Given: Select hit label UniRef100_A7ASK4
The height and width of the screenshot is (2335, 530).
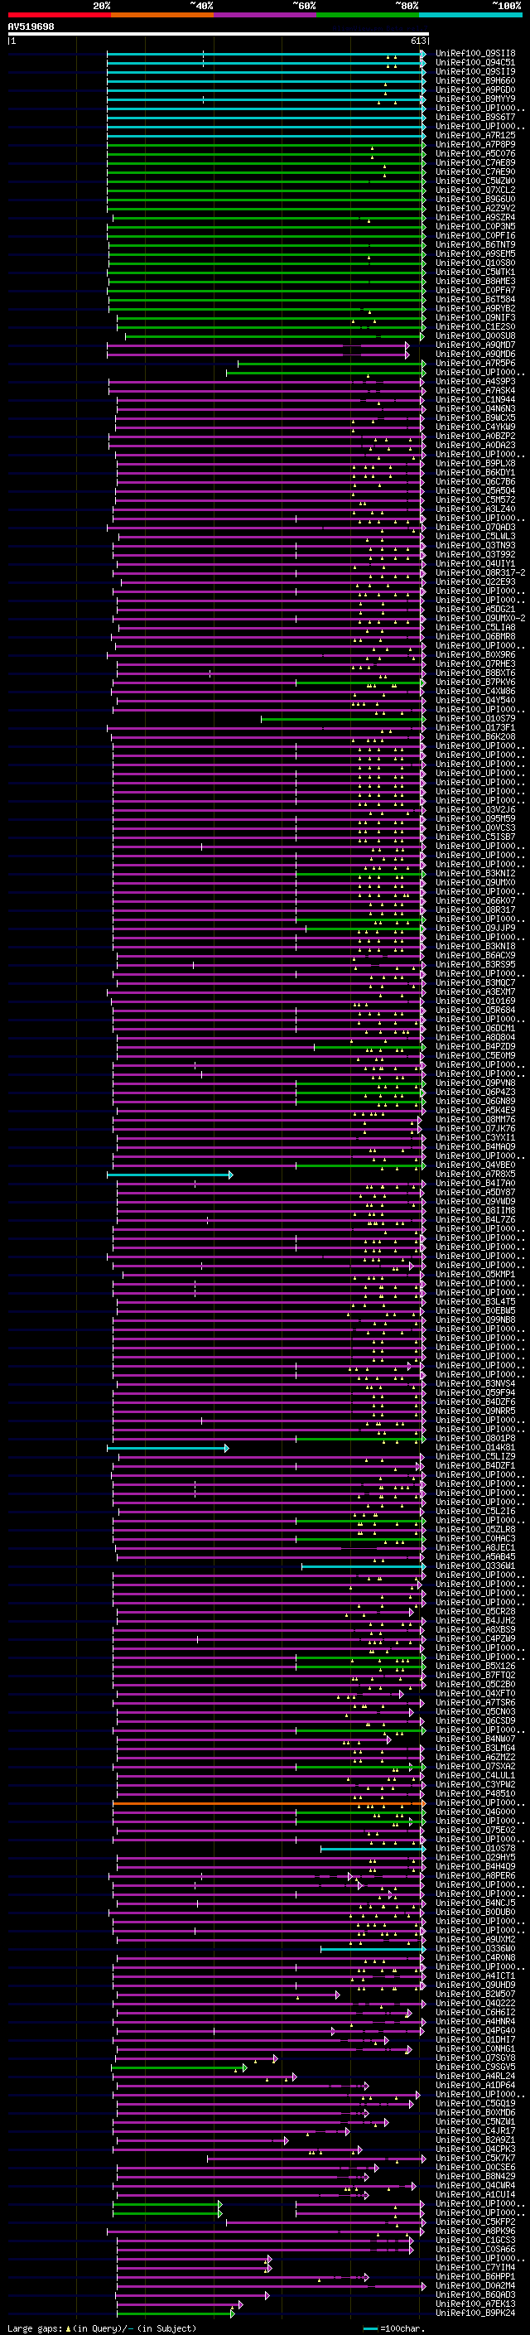Looking at the screenshot, I should pos(475,391).
